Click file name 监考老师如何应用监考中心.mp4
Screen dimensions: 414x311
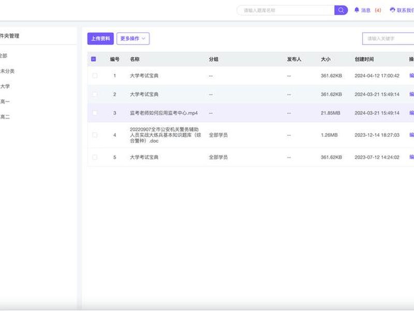(164, 113)
